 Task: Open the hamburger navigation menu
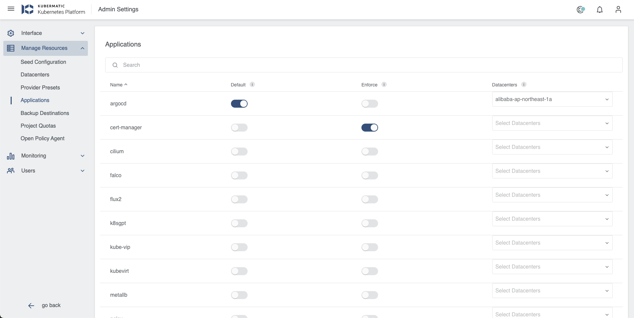[11, 9]
